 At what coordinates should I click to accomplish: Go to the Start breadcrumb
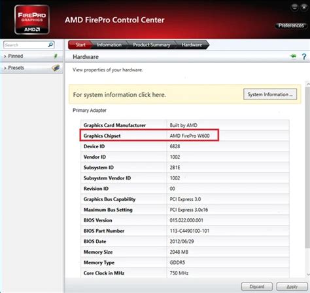click(80, 45)
